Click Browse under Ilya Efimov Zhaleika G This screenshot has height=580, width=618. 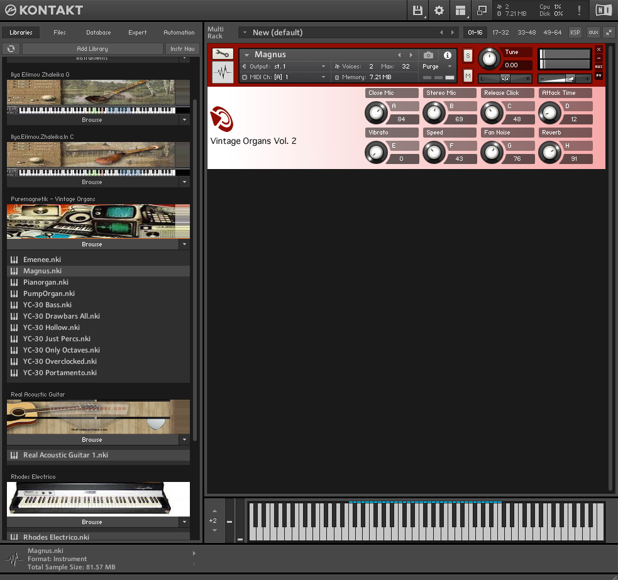[92, 119]
